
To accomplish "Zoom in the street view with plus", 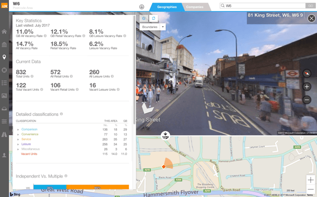I will coord(306,87).
